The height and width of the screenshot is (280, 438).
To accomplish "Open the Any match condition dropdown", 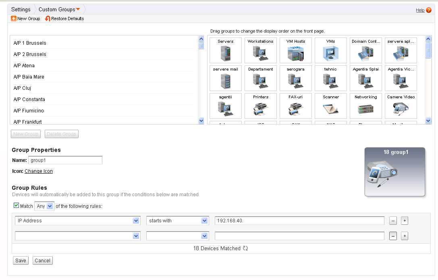I will (44, 206).
